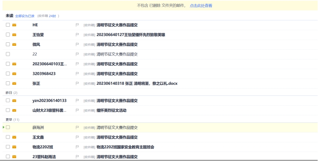Click the unread envelope icon for HE

(x=14, y=25)
